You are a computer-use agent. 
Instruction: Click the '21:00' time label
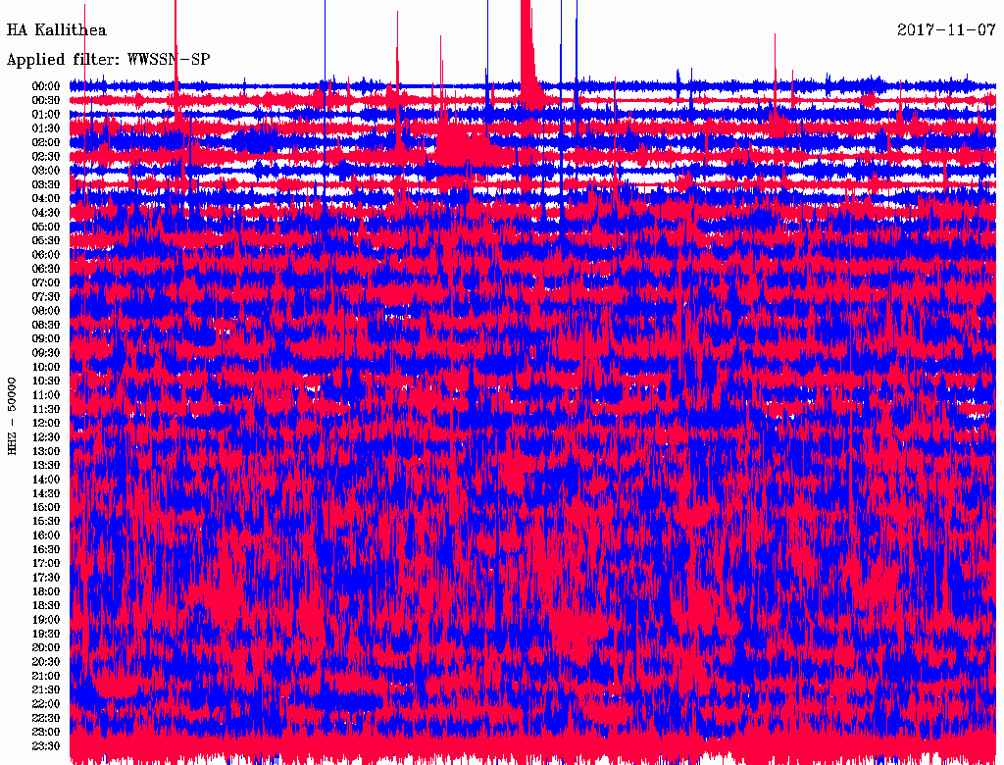click(46, 676)
